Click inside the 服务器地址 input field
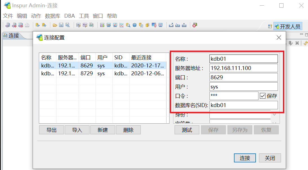The height and width of the screenshot is (170, 308). (244, 68)
